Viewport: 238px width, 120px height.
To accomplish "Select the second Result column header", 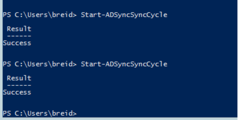I will click(x=19, y=78).
